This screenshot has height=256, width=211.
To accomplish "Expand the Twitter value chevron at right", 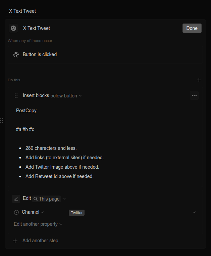I will click(194, 212).
